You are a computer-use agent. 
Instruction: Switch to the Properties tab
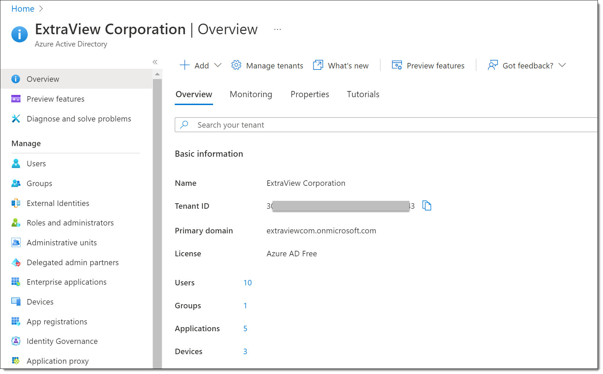click(x=310, y=94)
